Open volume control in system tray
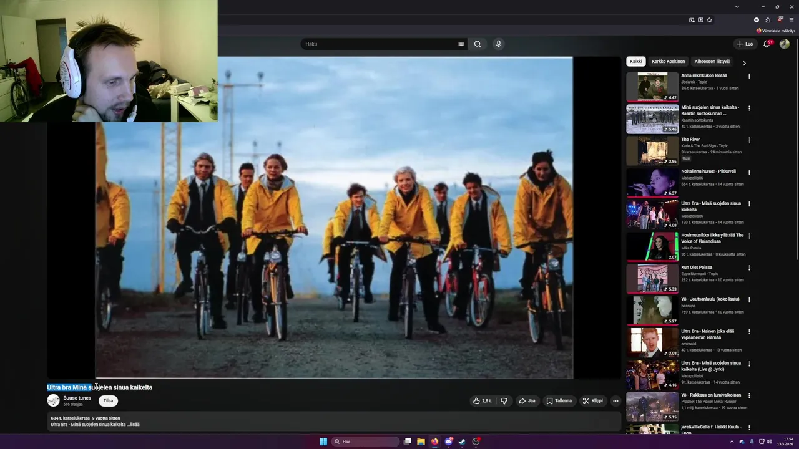Screen dimensions: 799x449 pos(769,442)
